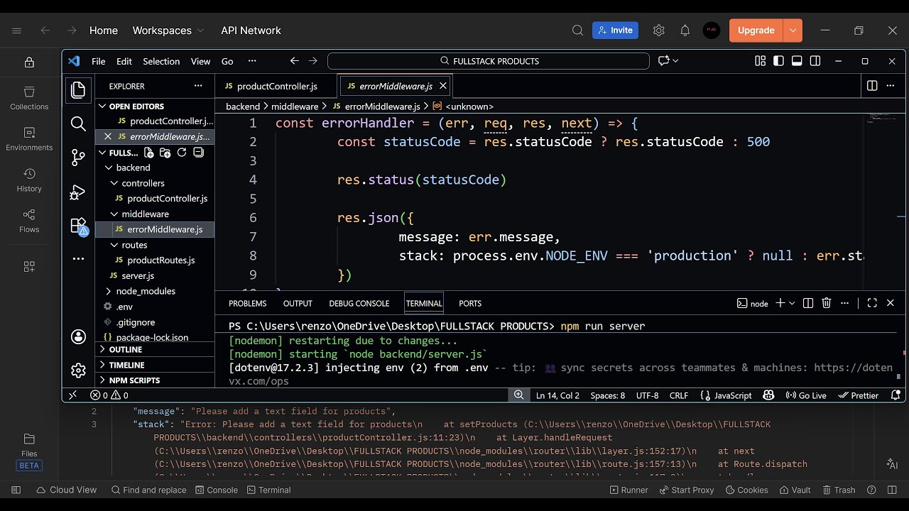The height and width of the screenshot is (511, 909).
Task: Switch to PORTS panel tab
Action: coord(470,303)
